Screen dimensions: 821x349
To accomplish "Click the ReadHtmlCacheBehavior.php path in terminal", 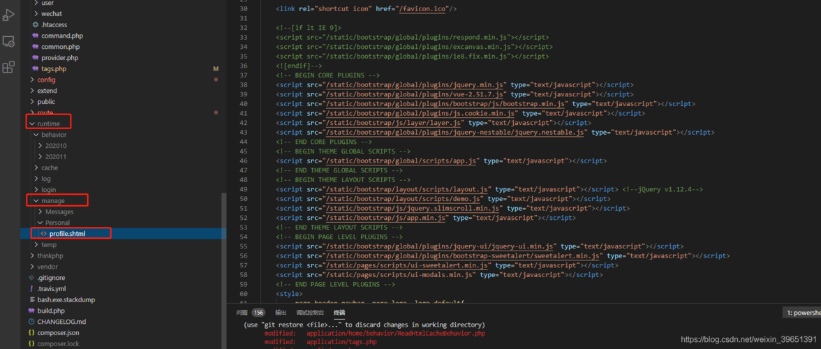I will click(x=396, y=333).
